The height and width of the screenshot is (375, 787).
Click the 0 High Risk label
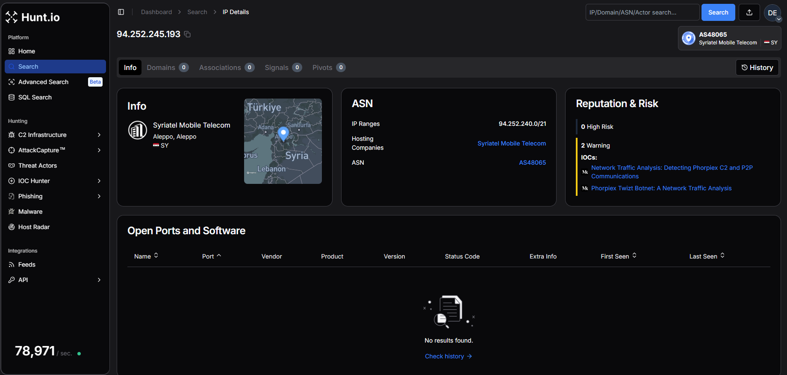[597, 127]
